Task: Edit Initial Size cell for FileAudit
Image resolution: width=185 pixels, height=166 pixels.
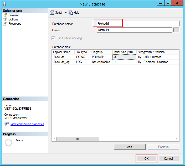Action: point(125,57)
